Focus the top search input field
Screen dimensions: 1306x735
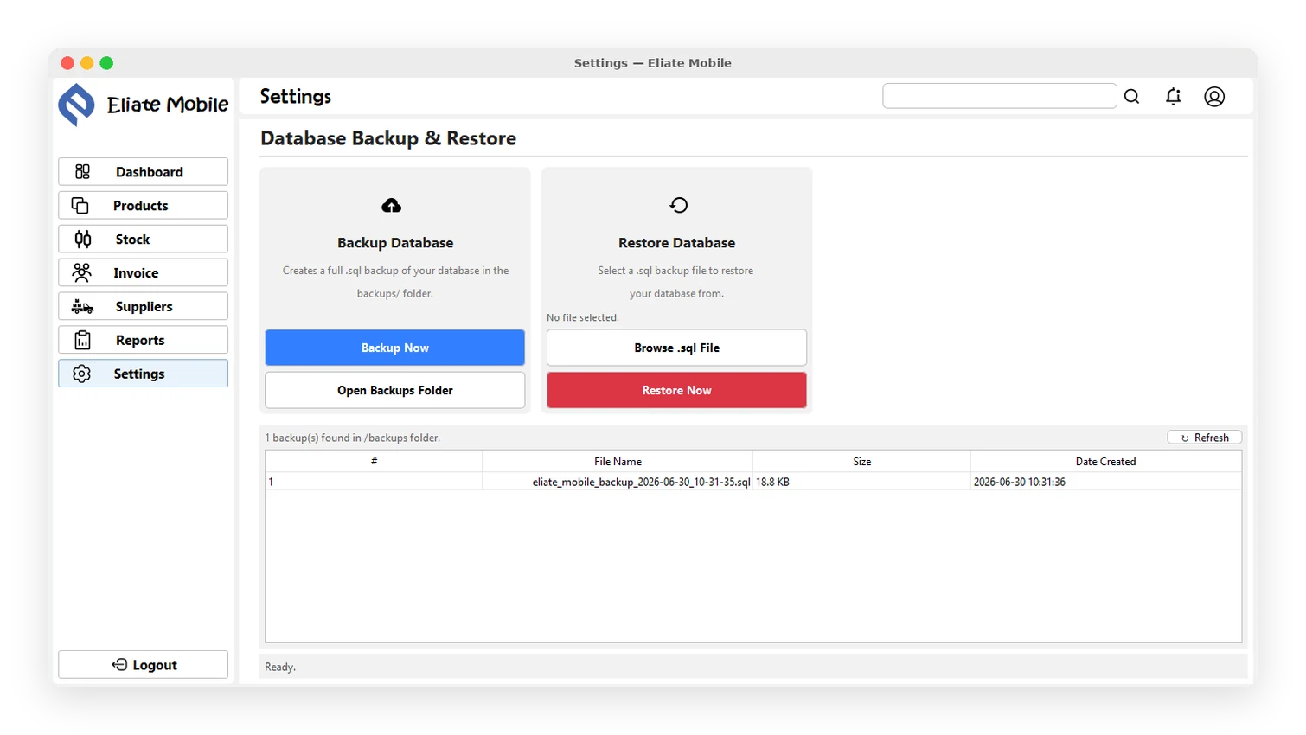pyautogui.click(x=1000, y=96)
